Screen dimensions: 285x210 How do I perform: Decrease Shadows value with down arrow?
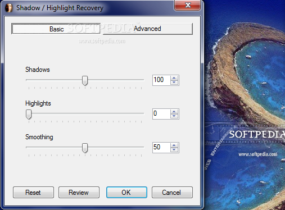(x=174, y=83)
